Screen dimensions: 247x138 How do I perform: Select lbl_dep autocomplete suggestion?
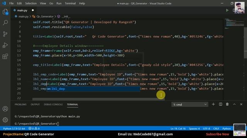click(93, 89)
